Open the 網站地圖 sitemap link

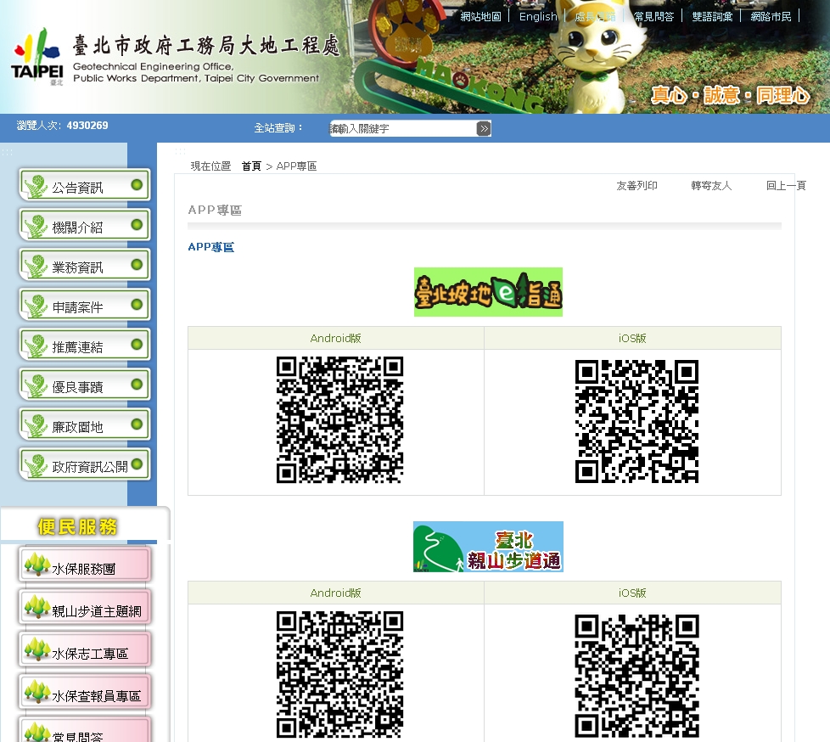480,16
